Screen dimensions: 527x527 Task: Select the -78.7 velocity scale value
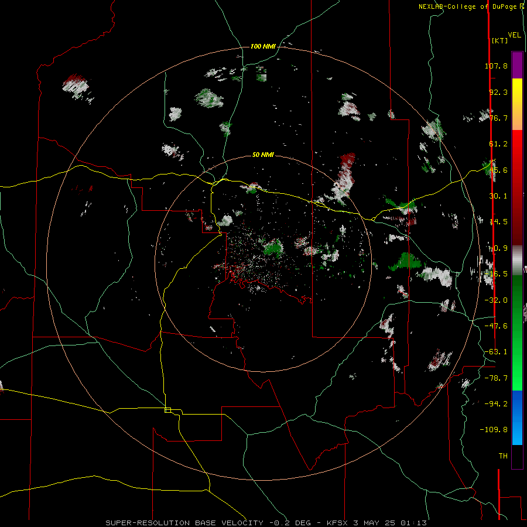pos(496,378)
